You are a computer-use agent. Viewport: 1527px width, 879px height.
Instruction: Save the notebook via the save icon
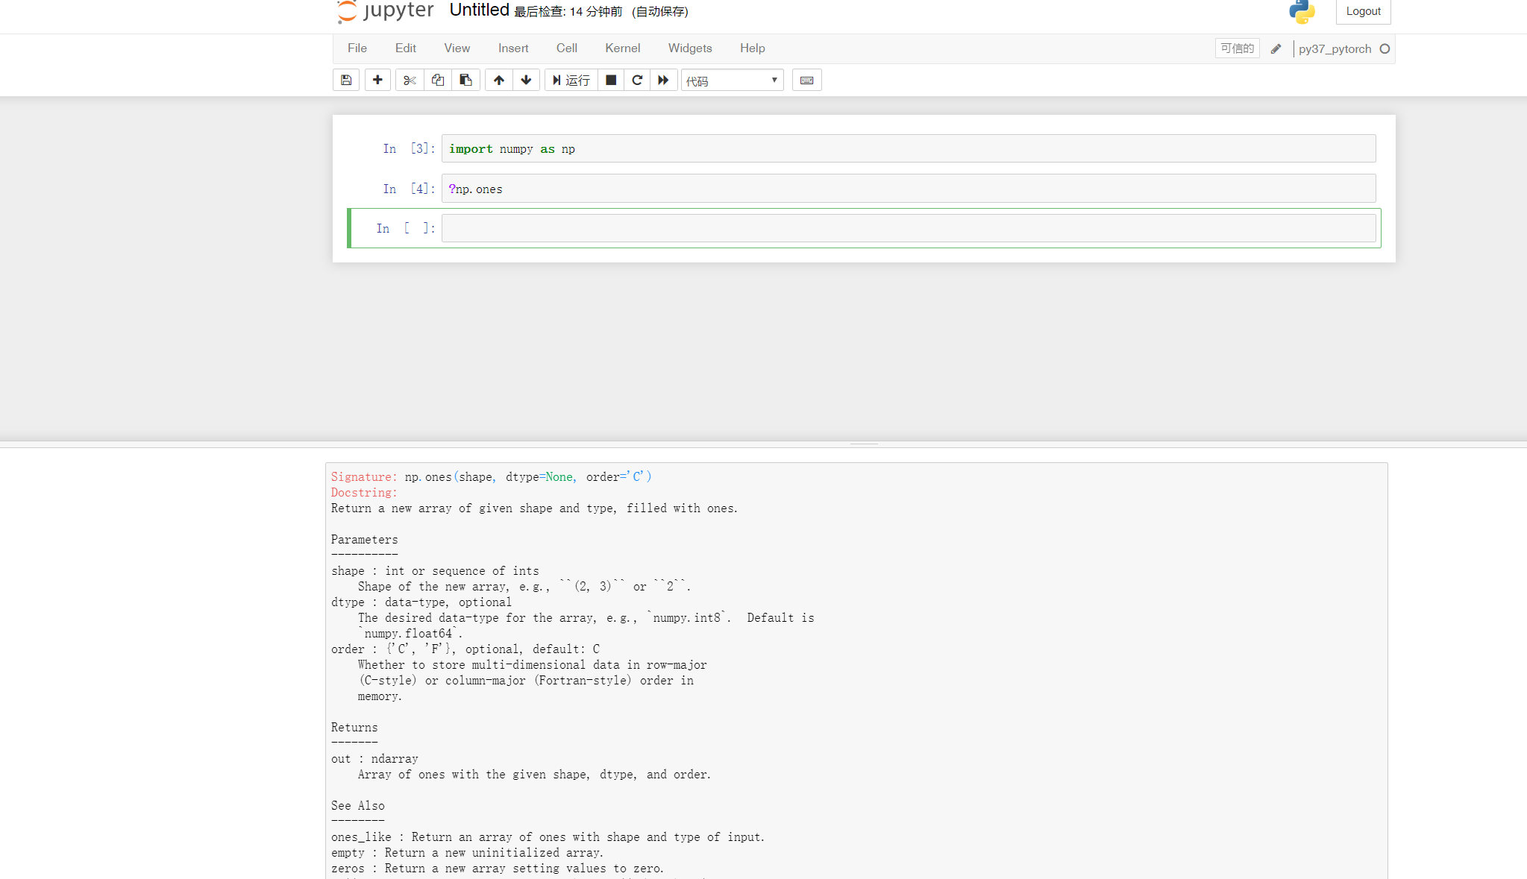pyautogui.click(x=345, y=80)
